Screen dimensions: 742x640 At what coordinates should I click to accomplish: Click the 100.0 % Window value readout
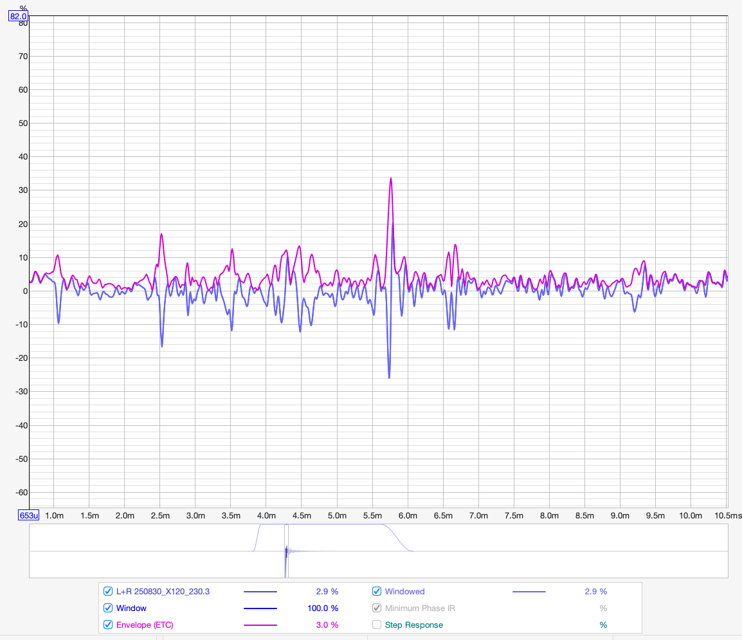[x=323, y=608]
